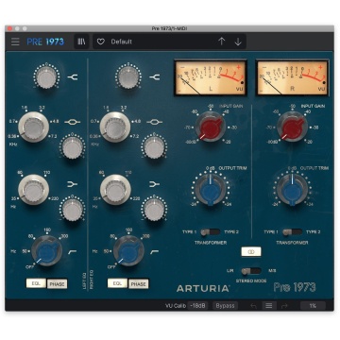Toggle the stereo link button
340x340 pixels.
point(251,251)
